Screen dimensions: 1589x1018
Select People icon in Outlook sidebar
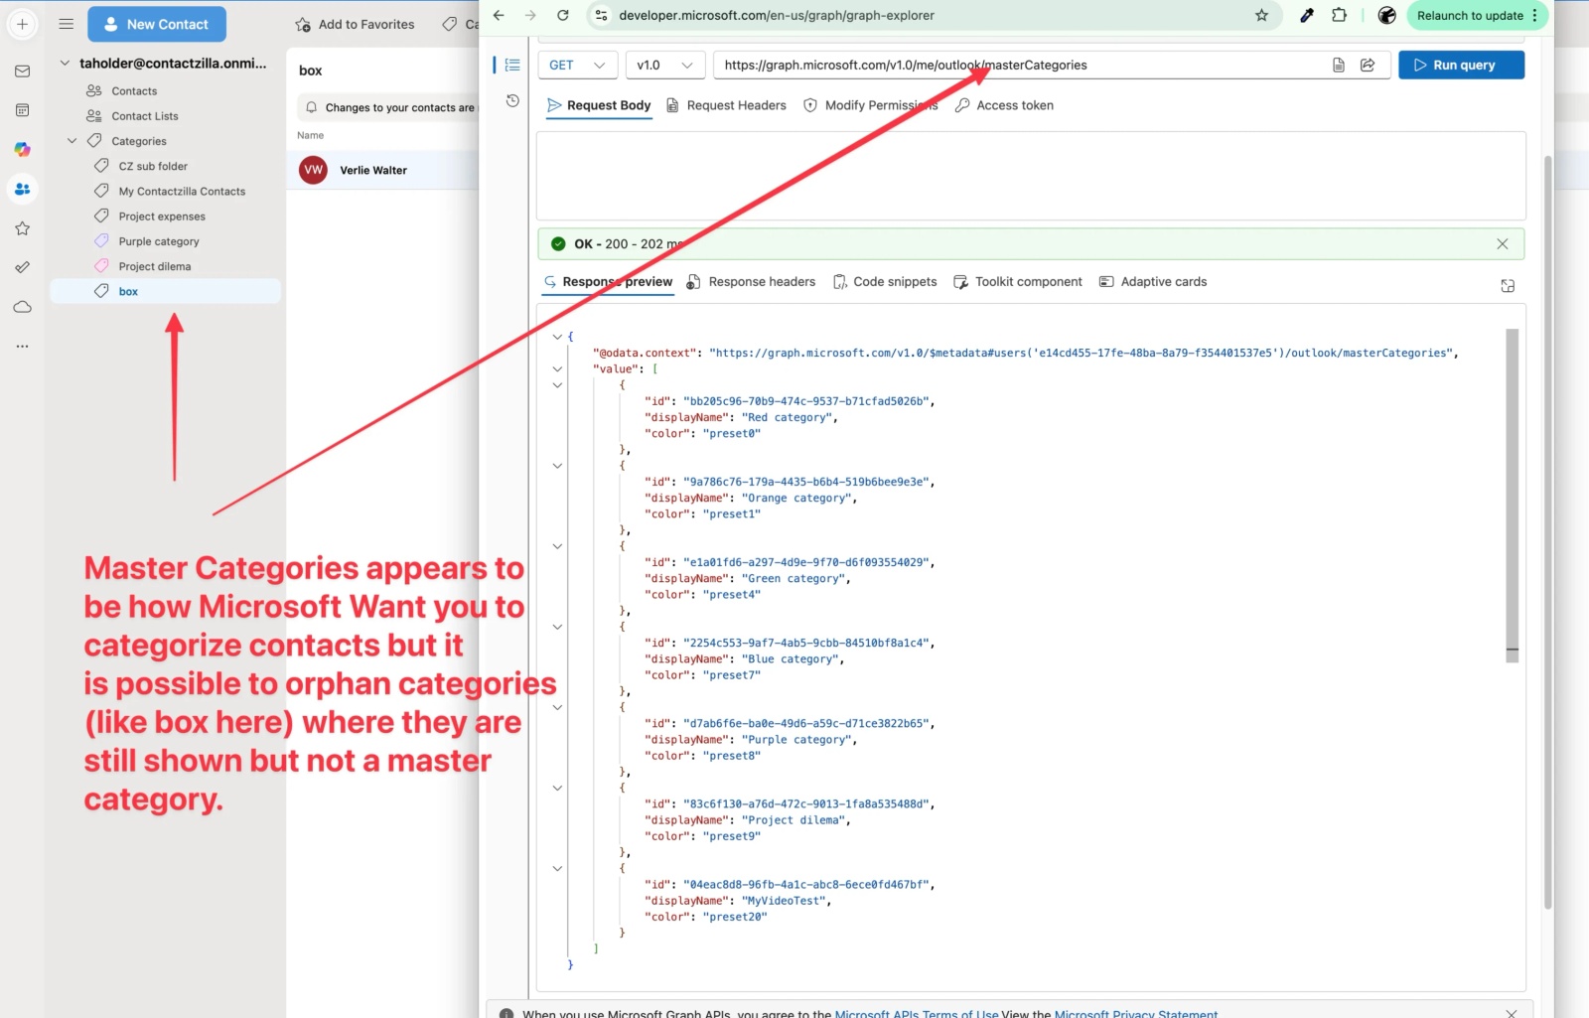(22, 189)
